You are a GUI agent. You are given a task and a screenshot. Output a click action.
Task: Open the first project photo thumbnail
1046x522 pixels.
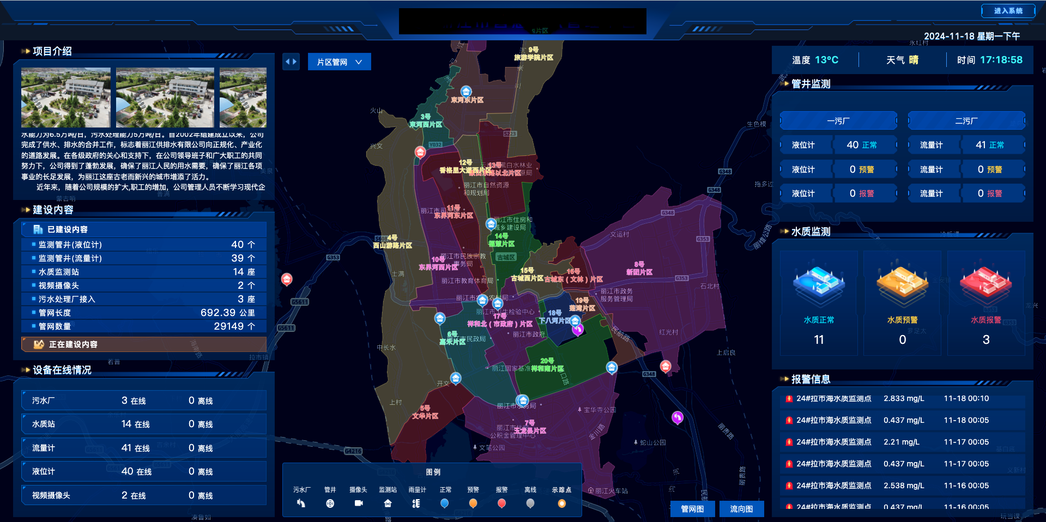pos(66,98)
